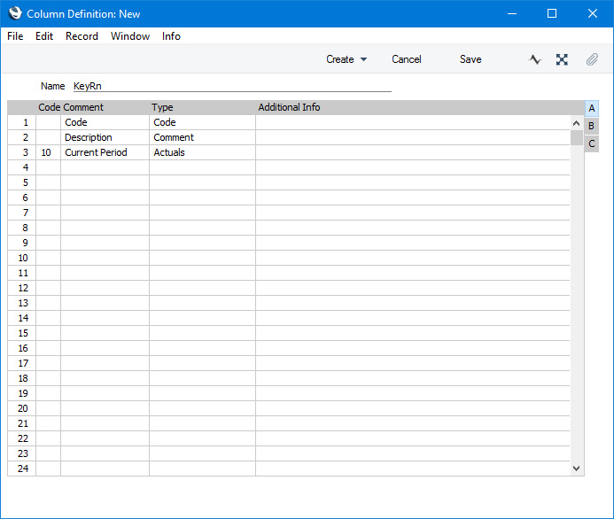Click the Description comment cell
The height and width of the screenshot is (519, 614).
point(105,137)
